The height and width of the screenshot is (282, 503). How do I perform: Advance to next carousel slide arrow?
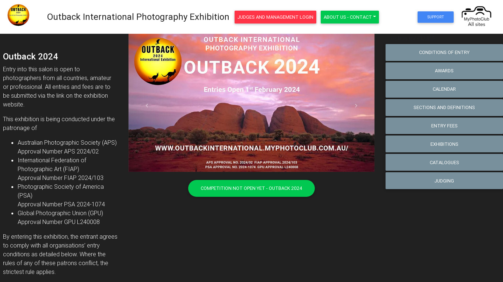(x=356, y=106)
